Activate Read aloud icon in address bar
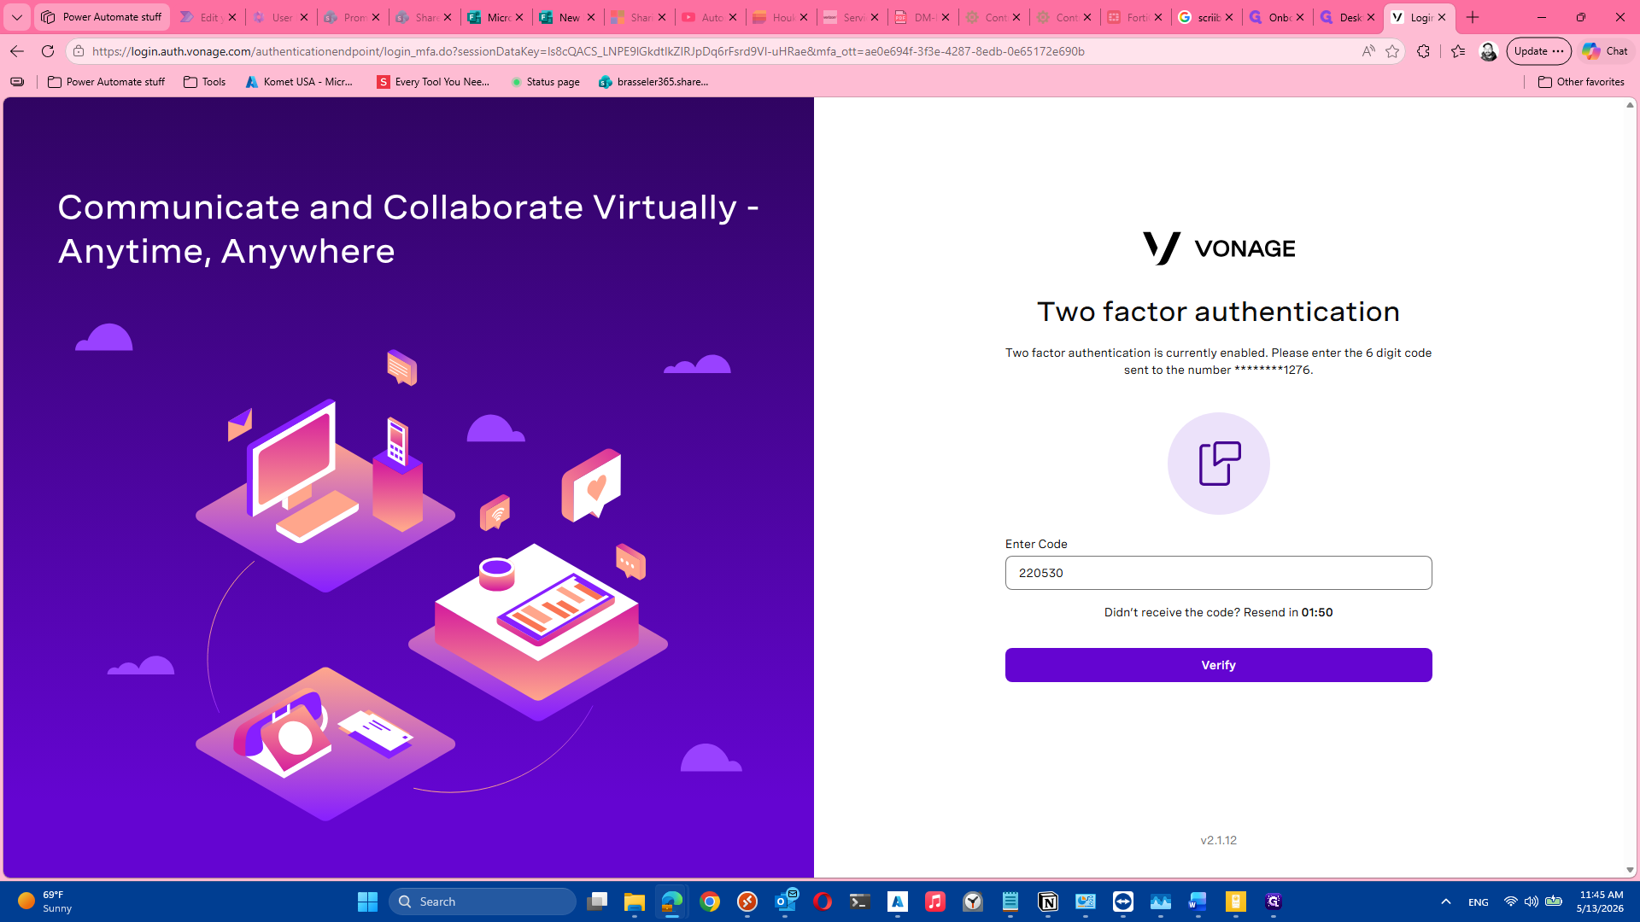The height and width of the screenshot is (922, 1640). (x=1368, y=51)
